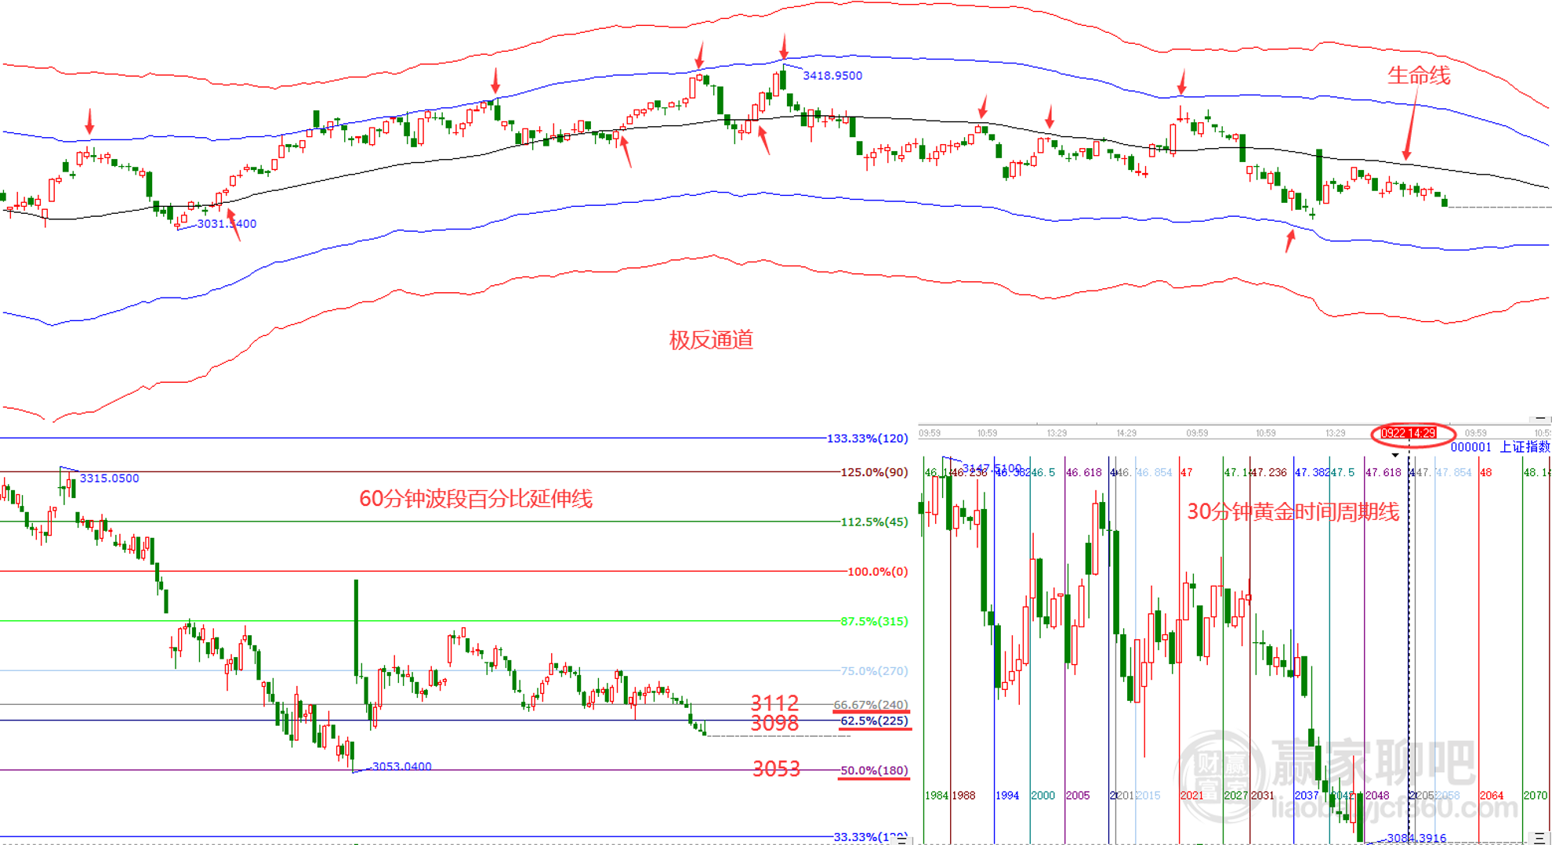Click the black triangle marker under the time axis

tap(1395, 455)
